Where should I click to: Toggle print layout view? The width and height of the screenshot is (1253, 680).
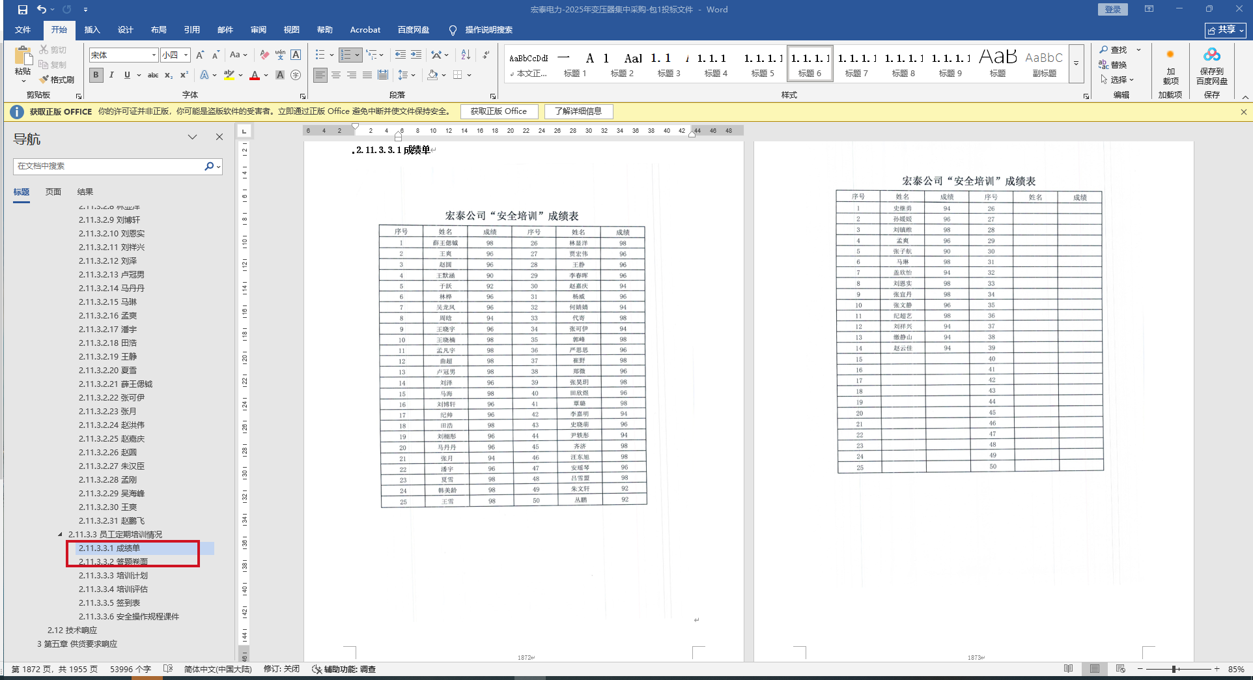coord(1095,669)
